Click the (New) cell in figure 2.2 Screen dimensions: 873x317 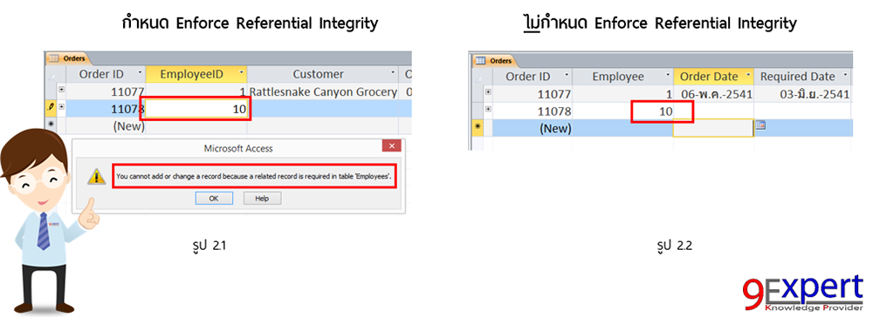(x=533, y=128)
